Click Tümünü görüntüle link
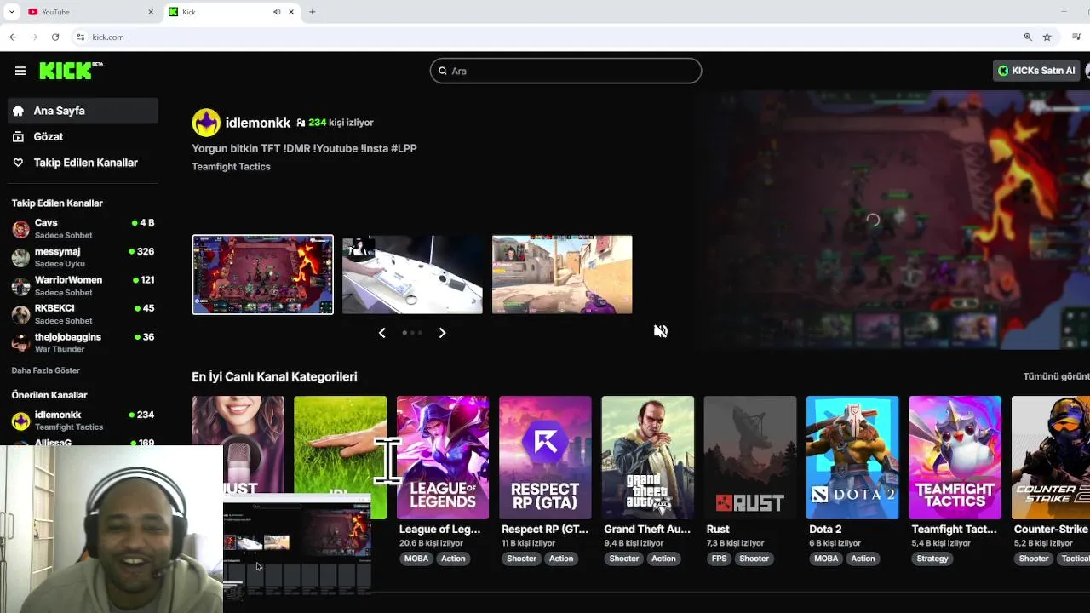Image resolution: width=1090 pixels, height=613 pixels. (x=1056, y=376)
